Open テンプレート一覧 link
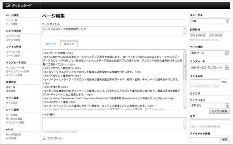The image size is (233, 145). coord(15,68)
